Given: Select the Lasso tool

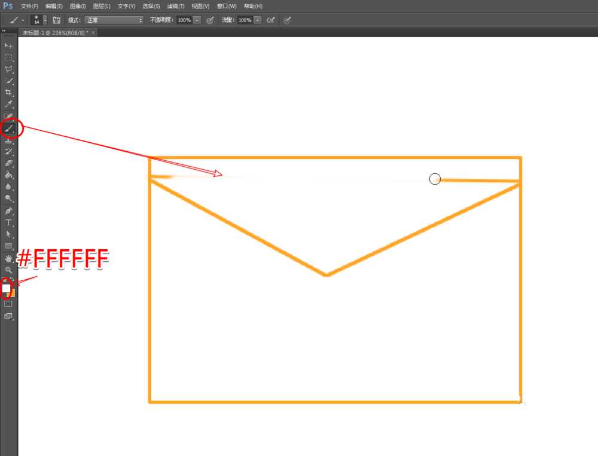Looking at the screenshot, I should click(x=8, y=69).
